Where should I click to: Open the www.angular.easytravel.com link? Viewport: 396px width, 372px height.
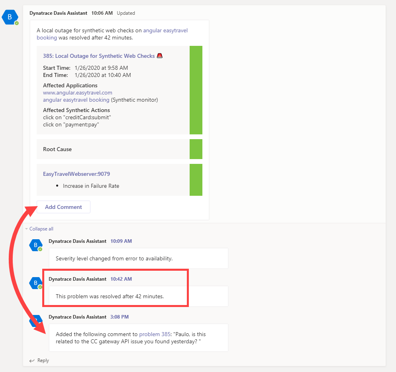78,93
